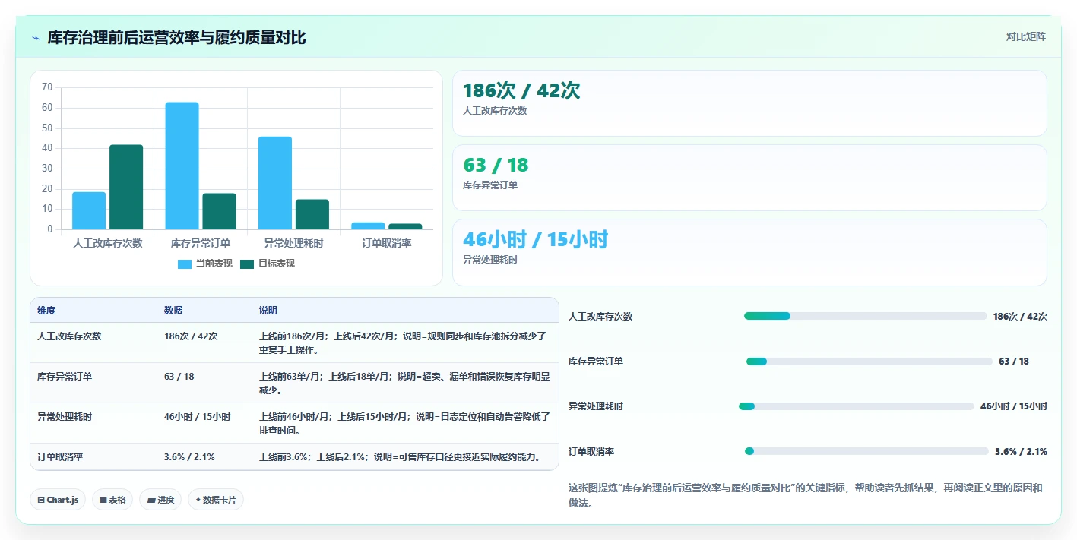The height and width of the screenshot is (540, 1077).
Task: Click the 63 / 18 value right of the progress bar
Action: (1014, 362)
